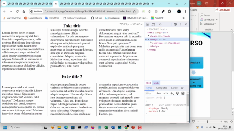
Task: Select the closing </body> tag line
Action: pyautogui.click(x=154, y=46)
